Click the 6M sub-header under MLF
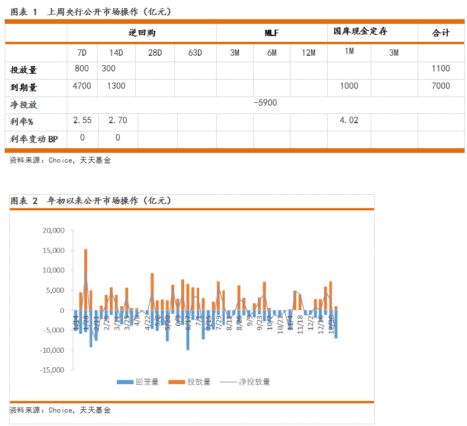Screen dimensions: 467x426 (x=272, y=53)
